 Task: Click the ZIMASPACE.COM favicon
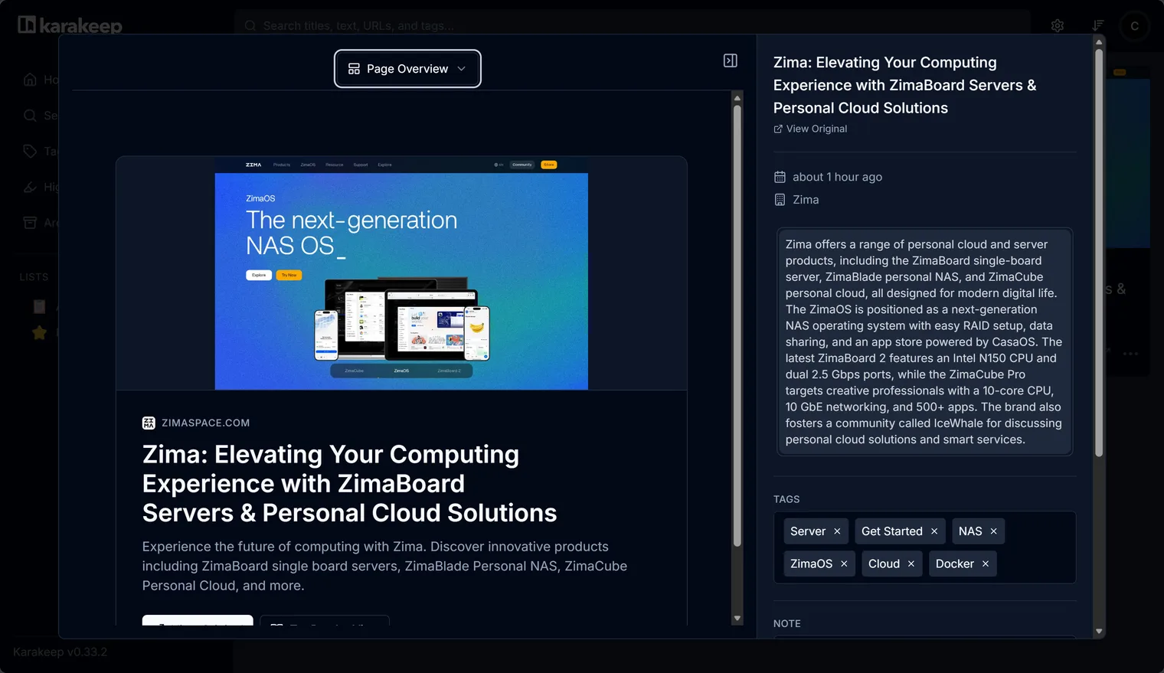click(149, 423)
